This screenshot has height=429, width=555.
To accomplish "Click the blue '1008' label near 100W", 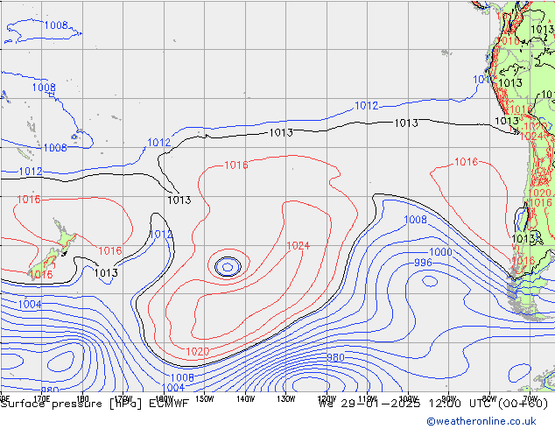I will [x=416, y=220].
